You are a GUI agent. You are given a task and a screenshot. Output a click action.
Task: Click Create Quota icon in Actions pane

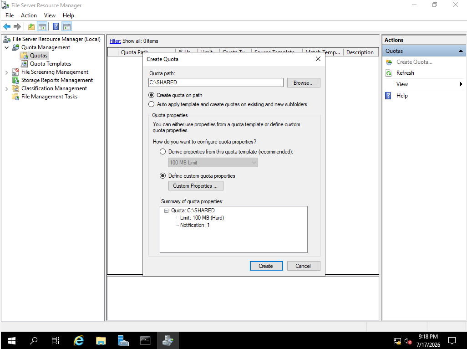389,62
